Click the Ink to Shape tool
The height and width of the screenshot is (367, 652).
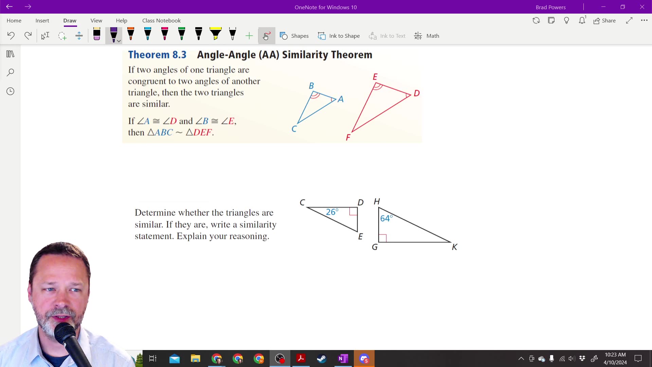tap(339, 36)
